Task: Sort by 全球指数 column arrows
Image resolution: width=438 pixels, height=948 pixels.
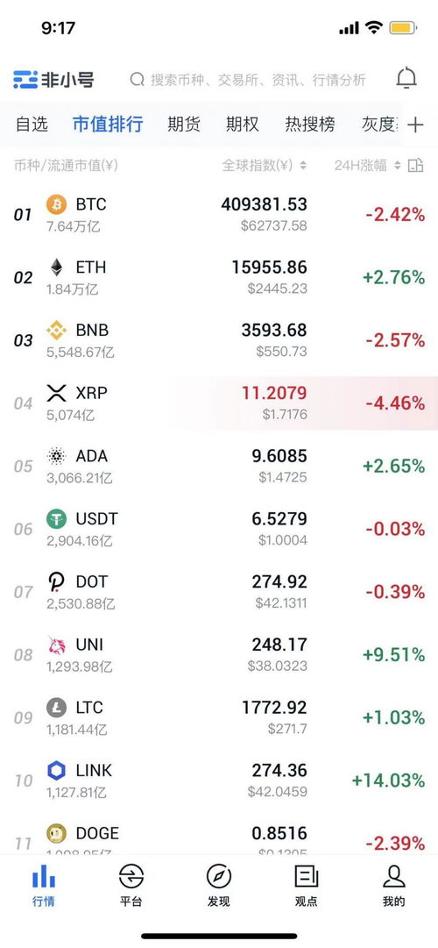Action: [x=303, y=166]
